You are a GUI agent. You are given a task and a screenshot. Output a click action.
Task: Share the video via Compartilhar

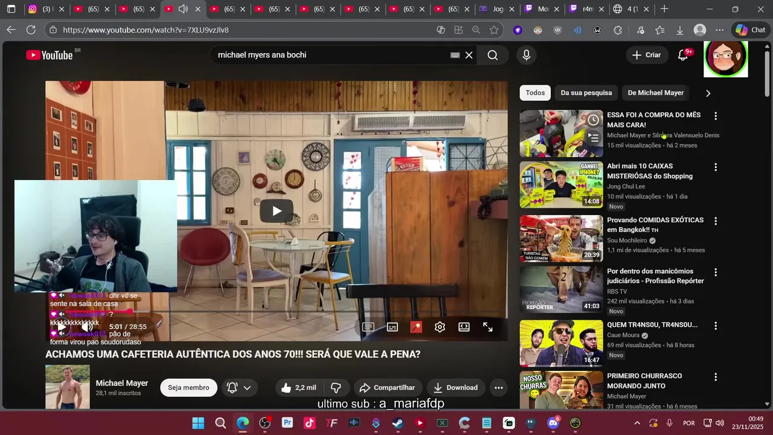388,387
